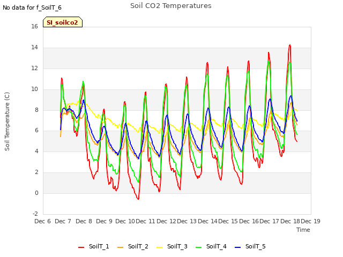This screenshot has width=343, height=257.
Task: Click the 8 y-axis tick label
Action: [36, 110]
